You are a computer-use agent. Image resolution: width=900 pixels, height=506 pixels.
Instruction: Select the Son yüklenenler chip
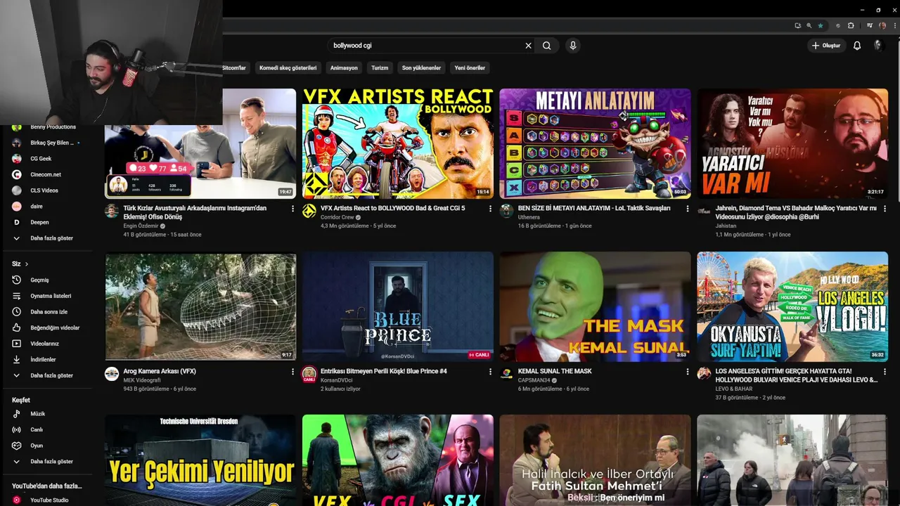421,68
